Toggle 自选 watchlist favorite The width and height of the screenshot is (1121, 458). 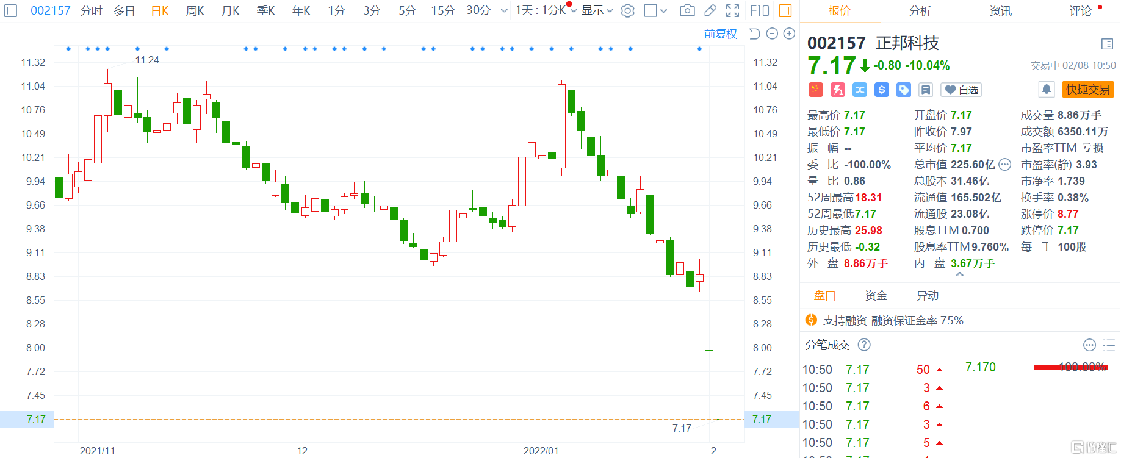(x=961, y=90)
